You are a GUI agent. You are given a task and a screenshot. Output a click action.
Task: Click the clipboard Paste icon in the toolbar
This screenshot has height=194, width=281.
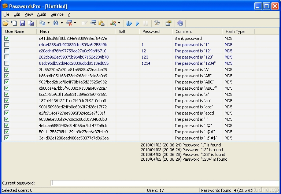pyautogui.click(x=101, y=23)
